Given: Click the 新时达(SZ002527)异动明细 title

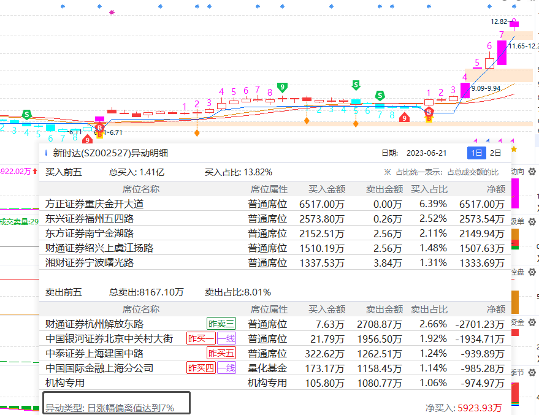Looking at the screenshot, I should pyautogui.click(x=110, y=153).
